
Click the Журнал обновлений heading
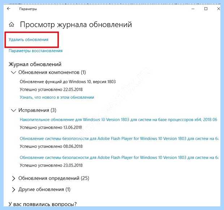pyautogui.click(x=35, y=64)
